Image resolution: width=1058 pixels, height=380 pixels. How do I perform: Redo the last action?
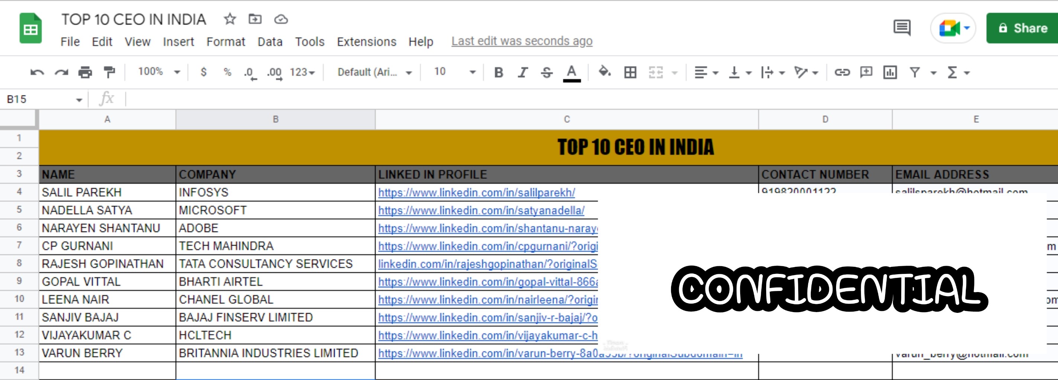(61, 73)
